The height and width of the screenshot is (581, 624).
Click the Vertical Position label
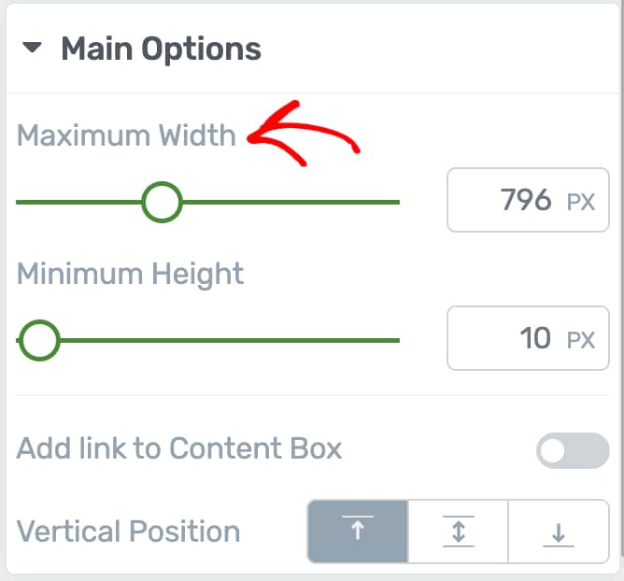[128, 531]
